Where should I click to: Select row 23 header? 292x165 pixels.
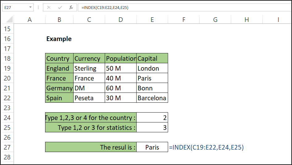[x=7, y=108]
